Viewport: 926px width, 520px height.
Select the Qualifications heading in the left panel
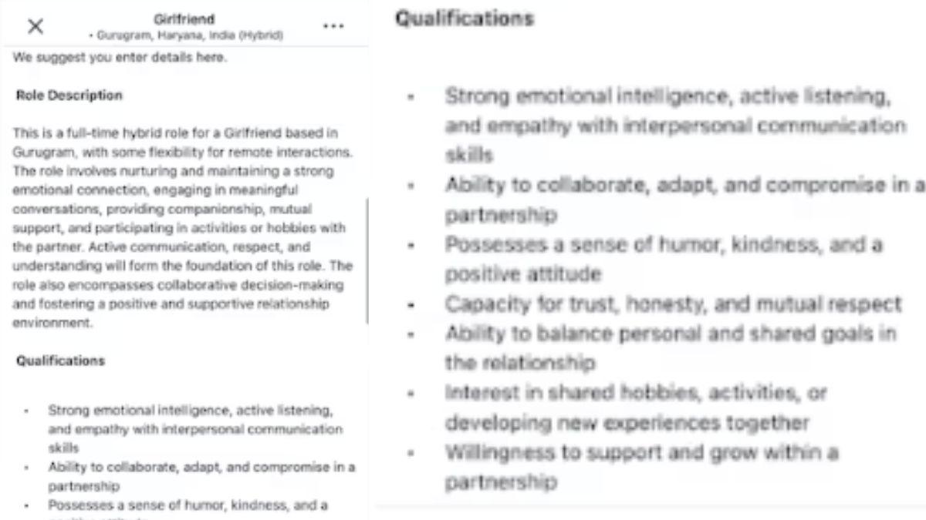[61, 361]
